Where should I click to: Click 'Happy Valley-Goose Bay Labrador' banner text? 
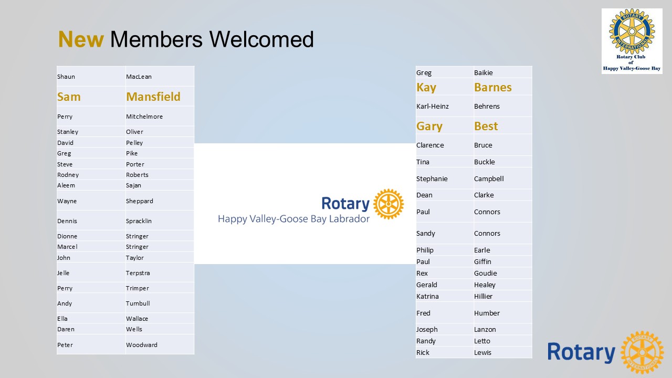coord(294,218)
